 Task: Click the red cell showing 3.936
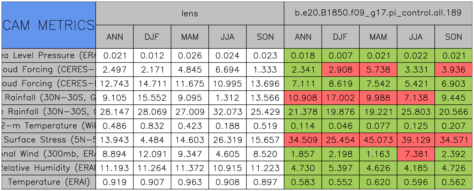(x=454, y=70)
